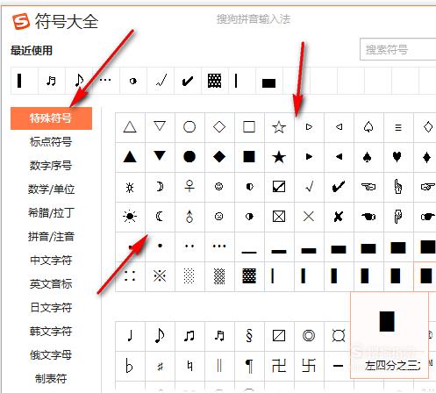The height and width of the screenshot is (393, 436).
Task: Insert the flat ♭ music symbol
Action: (x=130, y=366)
